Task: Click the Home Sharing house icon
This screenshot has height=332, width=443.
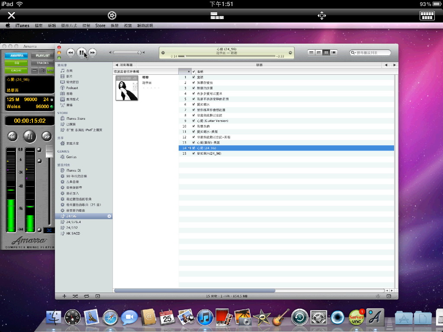Action: coord(62,144)
